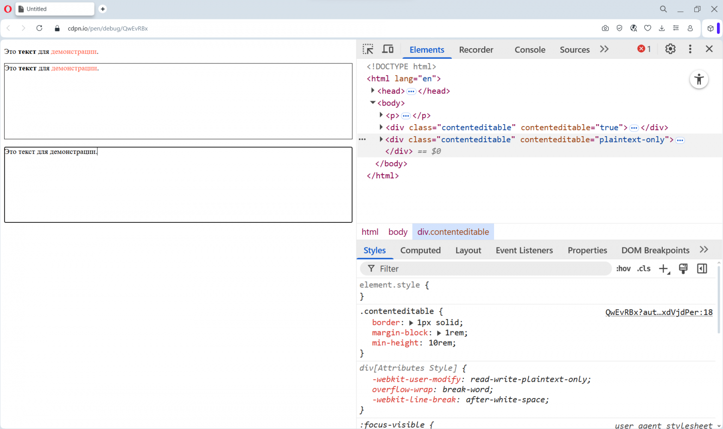
Task: Open the Opera account profile icon
Action: 690,28
